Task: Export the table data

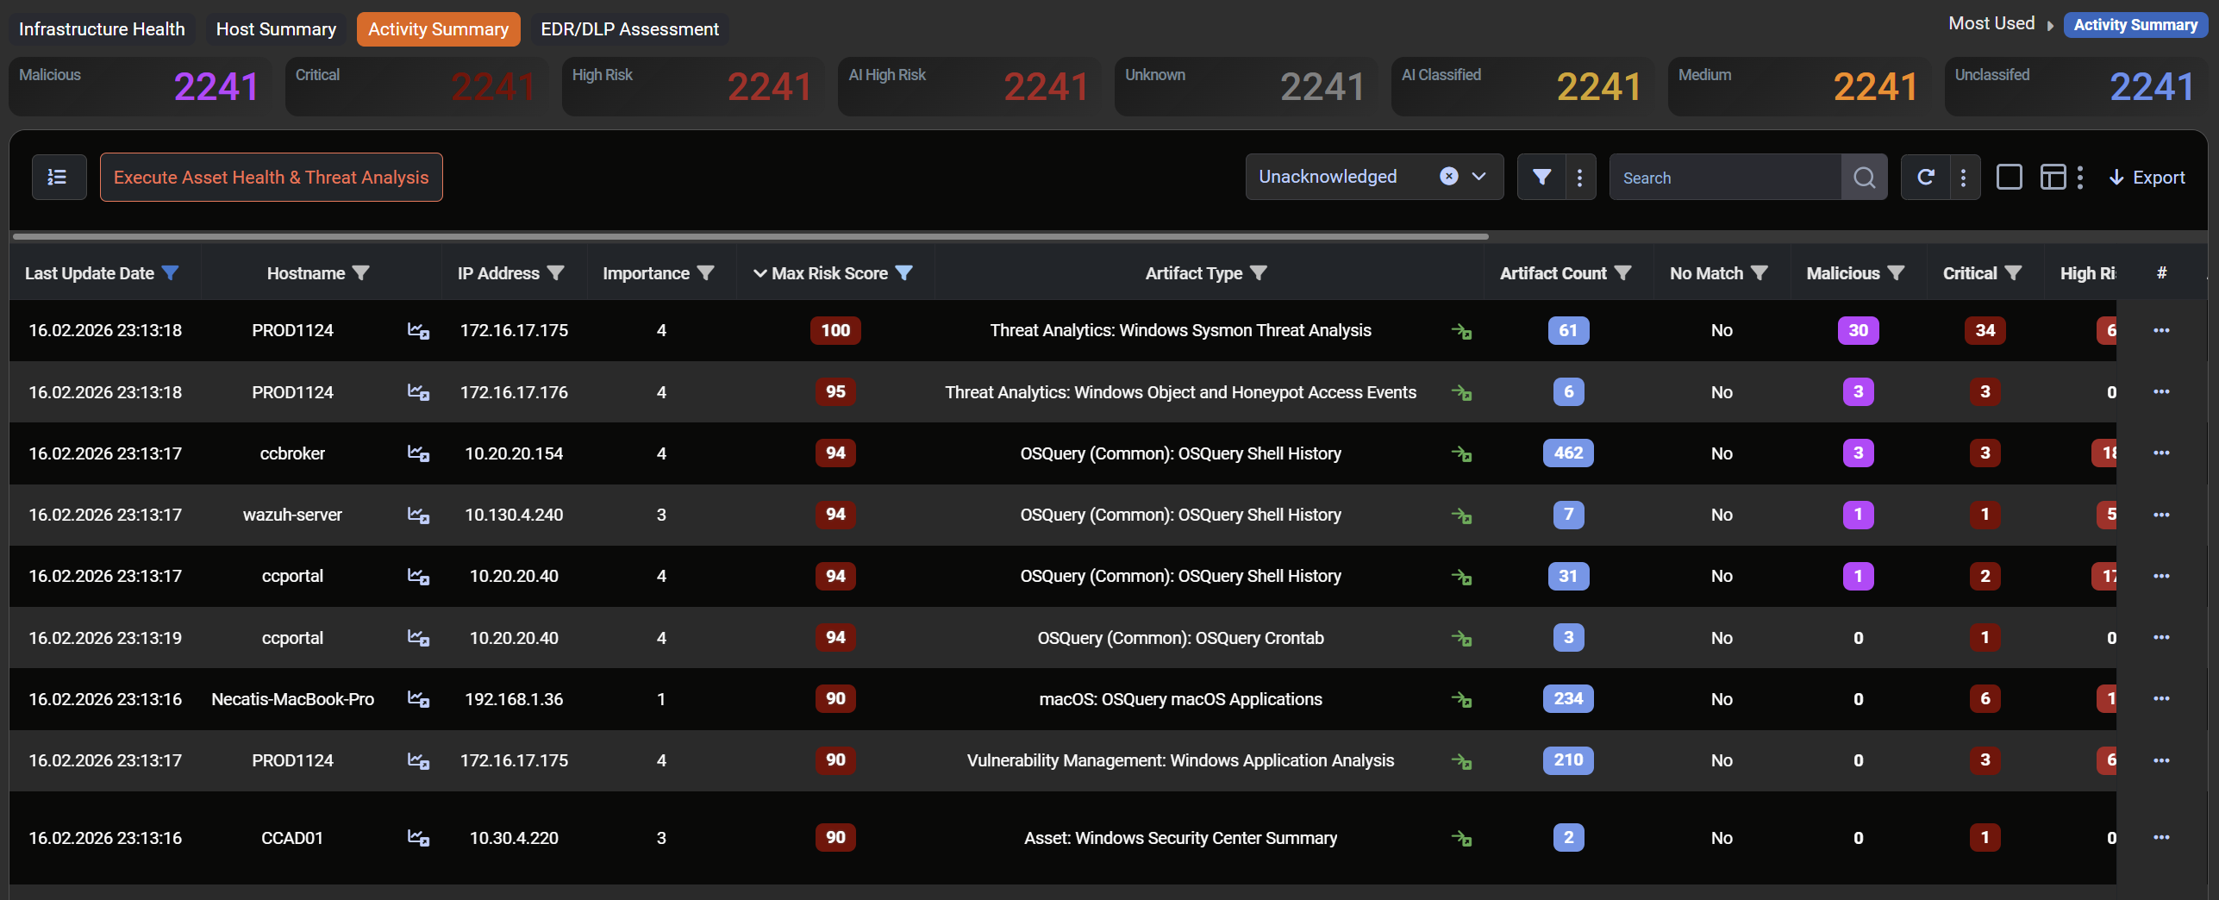Action: point(2147,177)
